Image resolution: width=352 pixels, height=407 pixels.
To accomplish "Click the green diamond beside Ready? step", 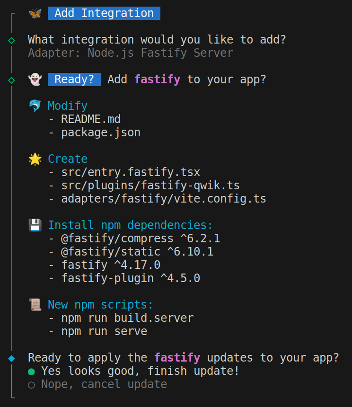I will click(11, 80).
